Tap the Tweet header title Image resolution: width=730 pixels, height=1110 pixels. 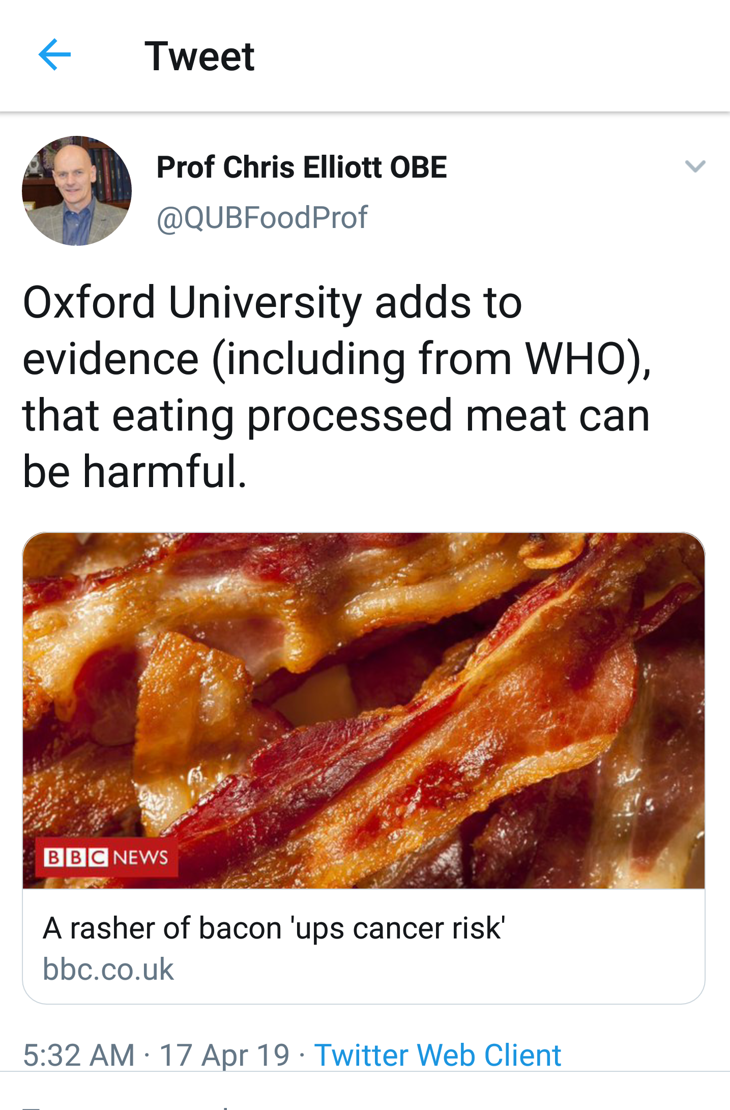click(x=199, y=56)
